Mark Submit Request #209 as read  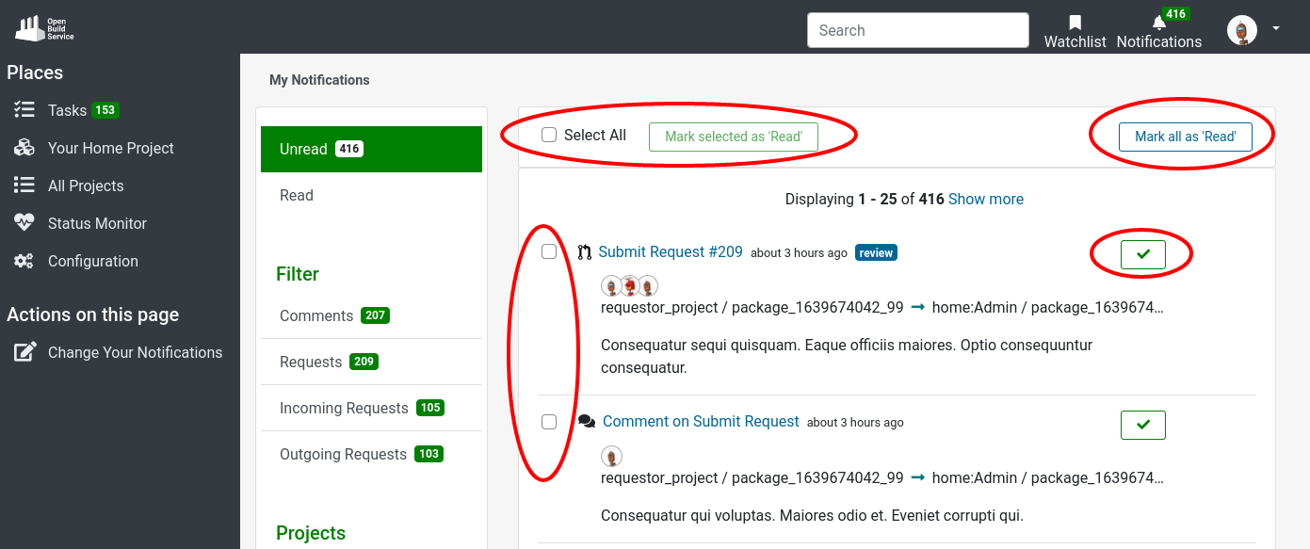[1142, 254]
